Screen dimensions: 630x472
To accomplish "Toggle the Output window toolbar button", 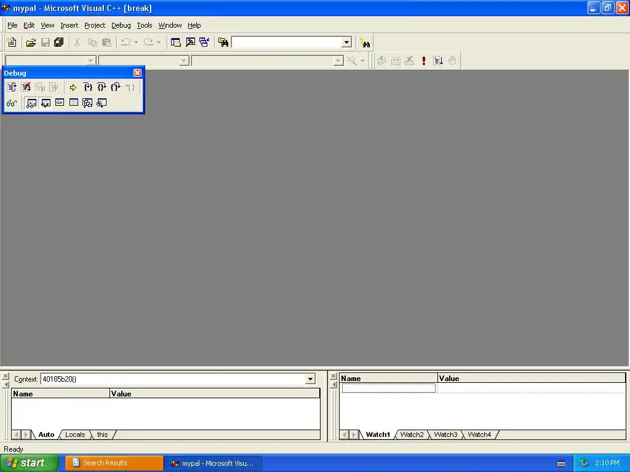I will click(x=190, y=42).
